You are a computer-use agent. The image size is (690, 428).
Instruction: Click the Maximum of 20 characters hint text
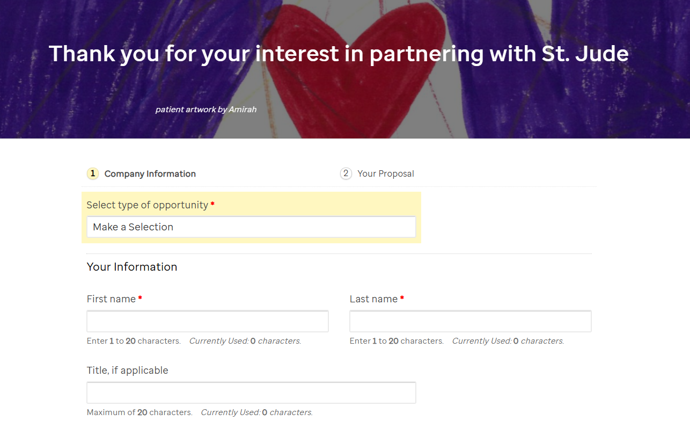[x=140, y=412]
